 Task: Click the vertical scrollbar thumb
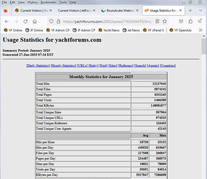click(x=204, y=46)
